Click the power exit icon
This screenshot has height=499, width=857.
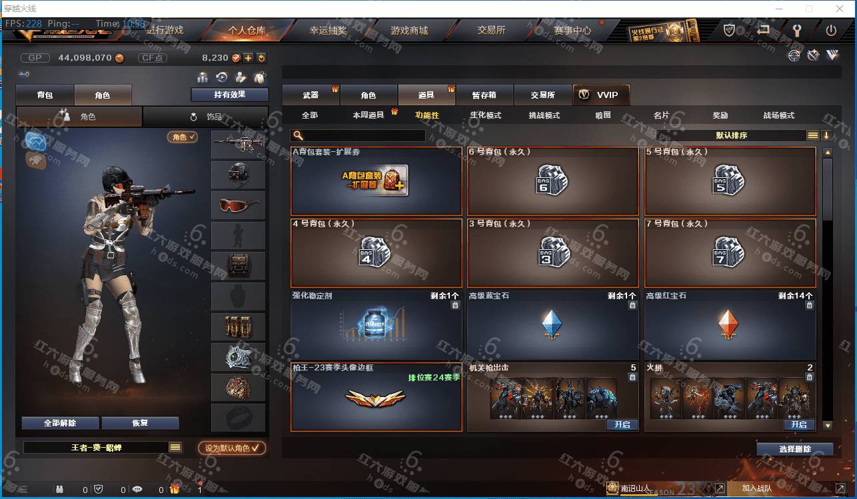click(831, 30)
